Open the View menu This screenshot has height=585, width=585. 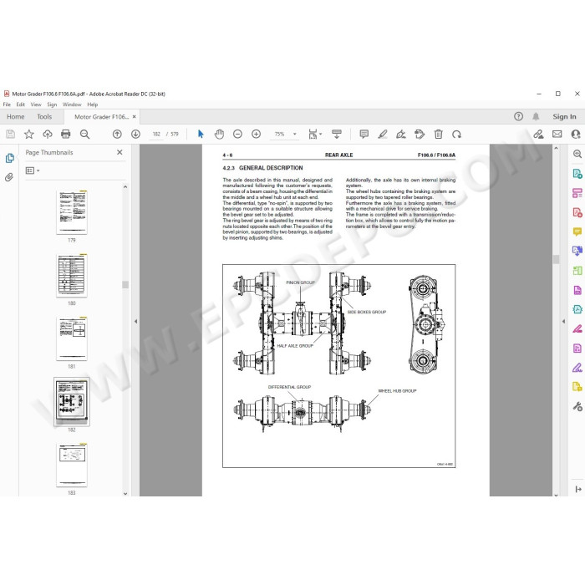36,104
